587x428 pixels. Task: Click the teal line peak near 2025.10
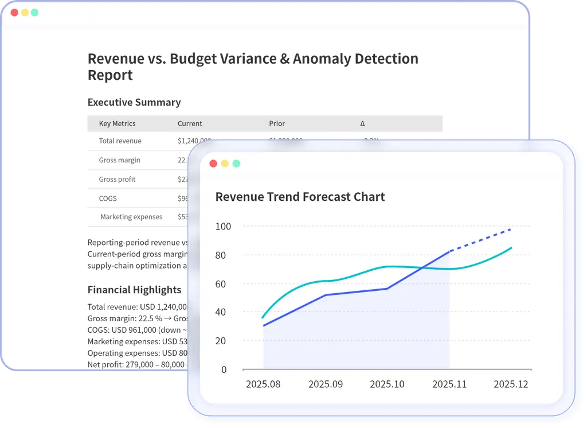pos(387,266)
